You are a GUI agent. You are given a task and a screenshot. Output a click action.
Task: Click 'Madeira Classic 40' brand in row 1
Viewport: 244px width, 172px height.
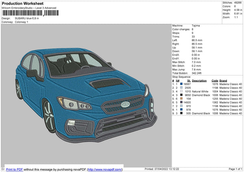point(231,84)
